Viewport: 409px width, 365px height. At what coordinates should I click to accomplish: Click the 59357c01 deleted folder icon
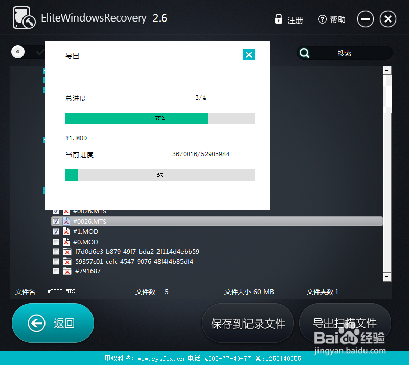click(x=67, y=261)
